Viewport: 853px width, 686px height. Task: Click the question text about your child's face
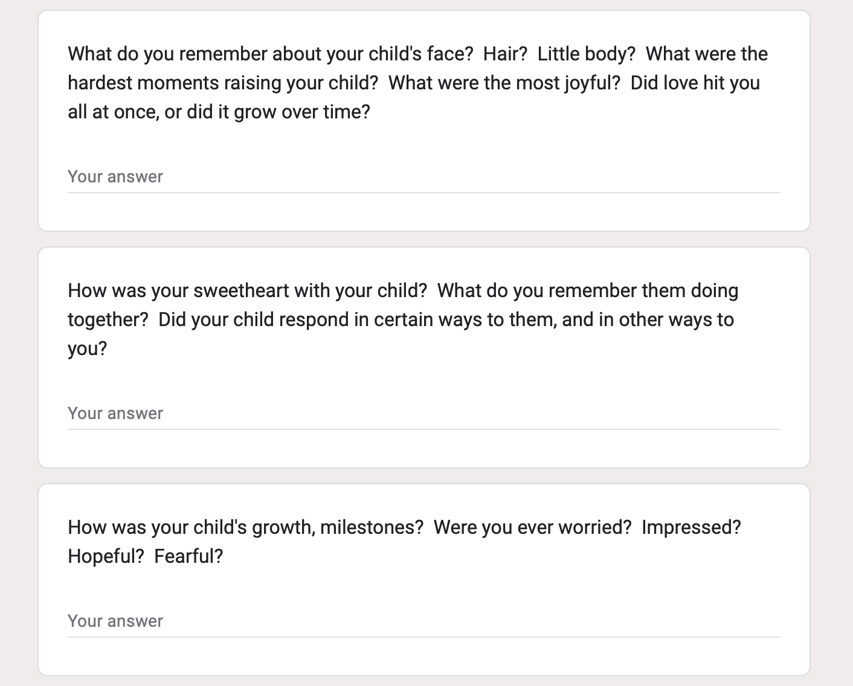point(417,83)
